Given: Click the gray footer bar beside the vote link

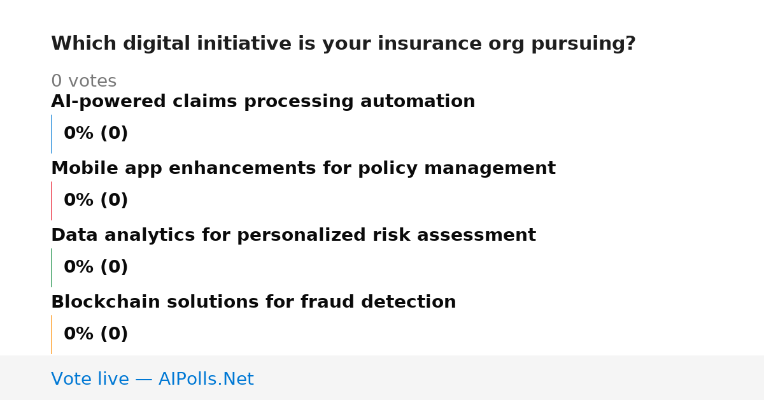Looking at the screenshot, I should 509,378.
